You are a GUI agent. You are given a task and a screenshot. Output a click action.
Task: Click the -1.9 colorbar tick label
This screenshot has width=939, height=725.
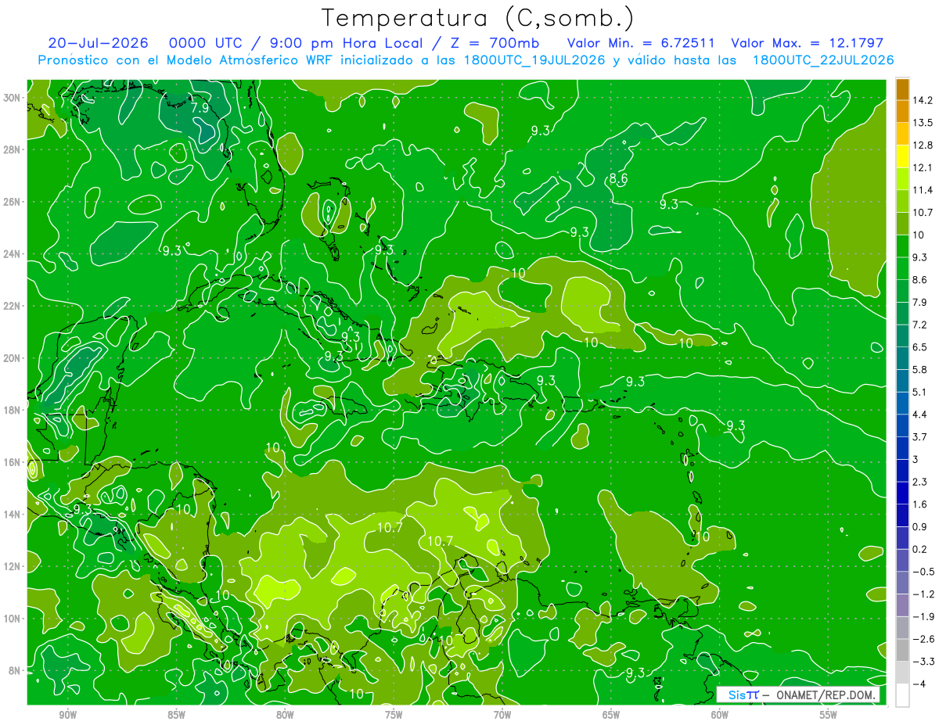point(923,616)
